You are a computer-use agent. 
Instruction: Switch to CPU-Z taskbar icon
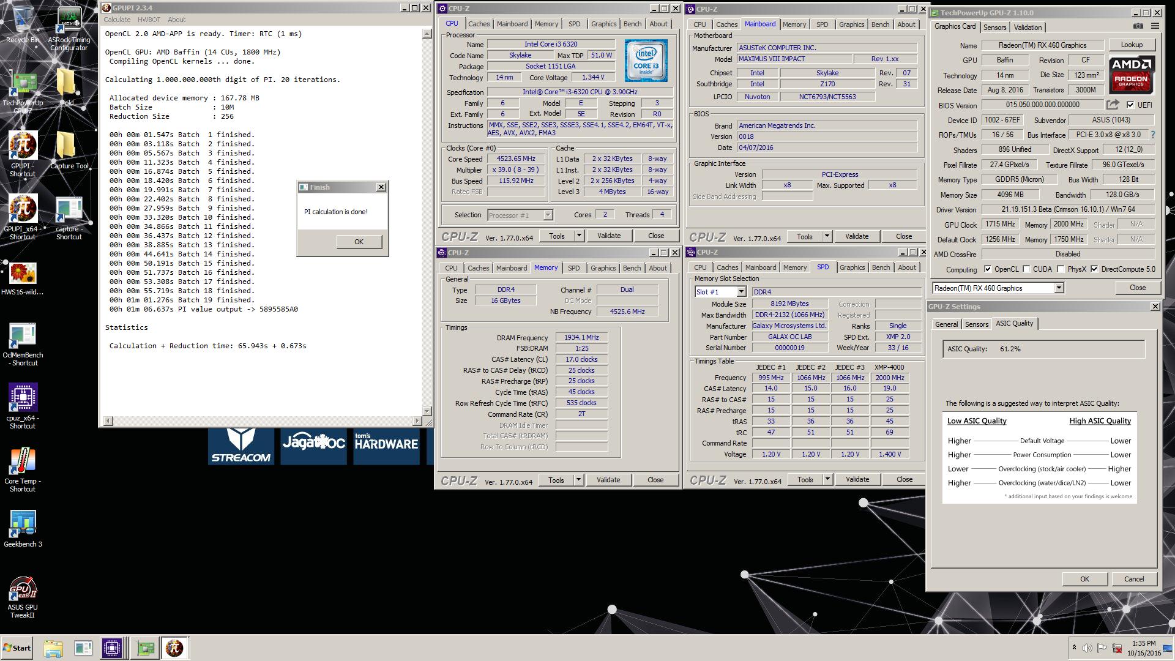tap(112, 648)
